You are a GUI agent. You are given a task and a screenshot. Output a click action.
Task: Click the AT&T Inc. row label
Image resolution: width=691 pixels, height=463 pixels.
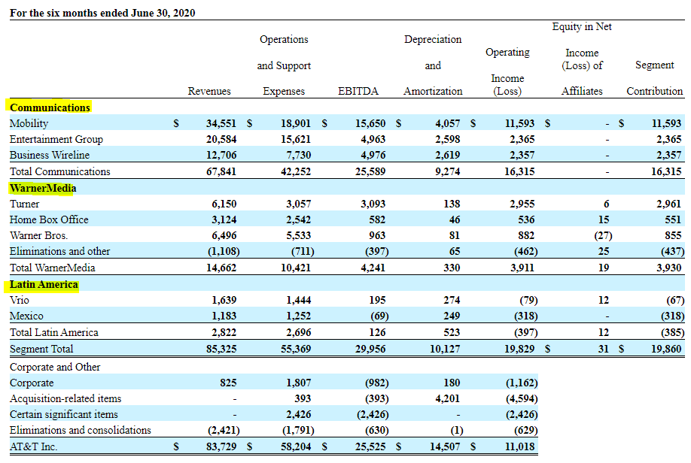[x=33, y=446]
